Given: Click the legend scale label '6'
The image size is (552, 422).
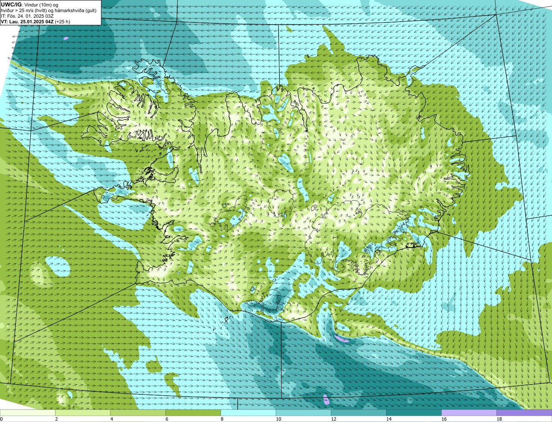Looking at the screenshot, I should pyautogui.click(x=166, y=419).
